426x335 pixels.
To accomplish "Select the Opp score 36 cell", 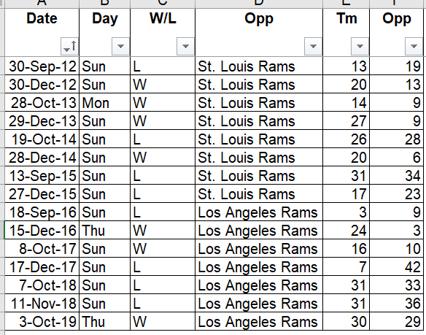I will pyautogui.click(x=398, y=303).
